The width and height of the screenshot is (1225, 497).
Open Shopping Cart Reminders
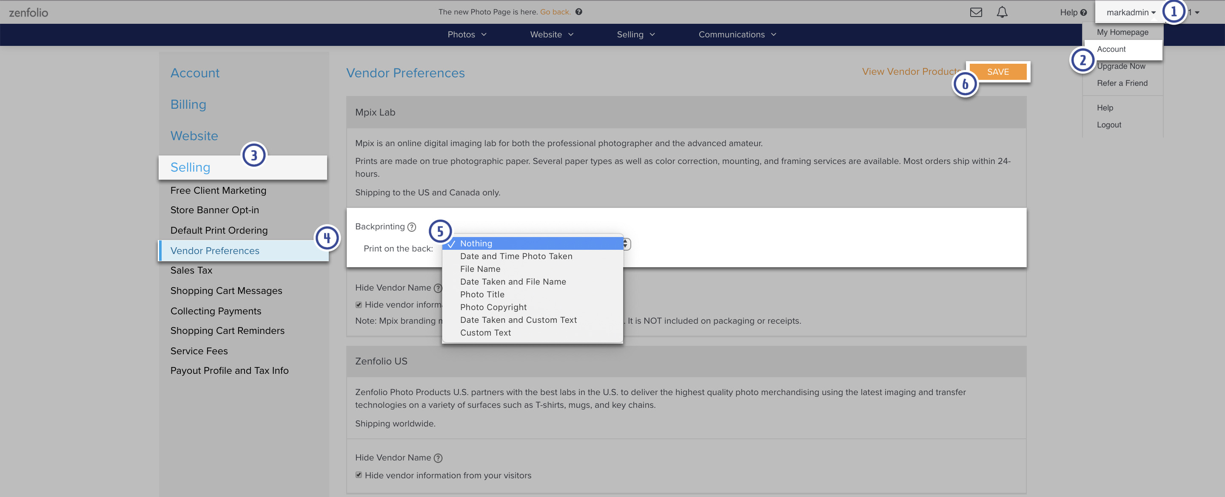pyautogui.click(x=227, y=331)
